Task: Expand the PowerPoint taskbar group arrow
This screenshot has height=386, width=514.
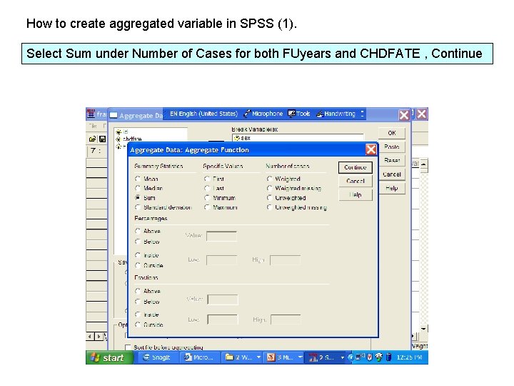Action: (x=300, y=357)
